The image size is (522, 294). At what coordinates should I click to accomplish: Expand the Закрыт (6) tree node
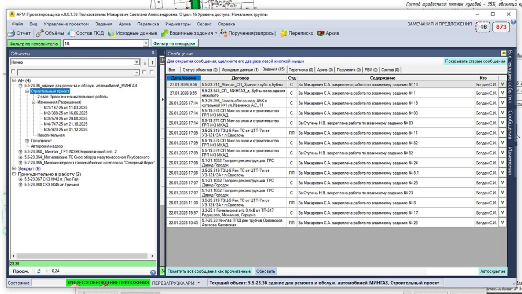click(x=14, y=168)
